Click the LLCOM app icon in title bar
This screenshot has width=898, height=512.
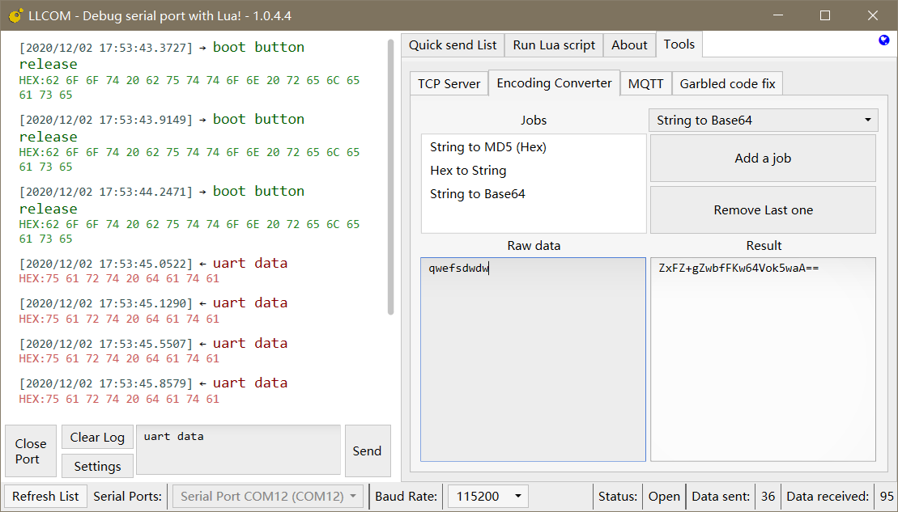(x=15, y=15)
